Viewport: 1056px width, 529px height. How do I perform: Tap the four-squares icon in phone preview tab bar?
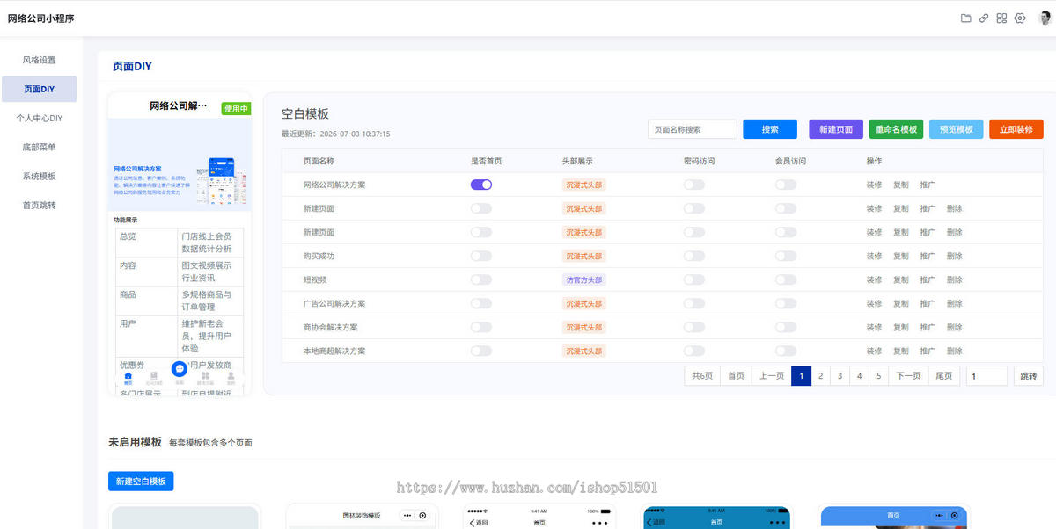(205, 378)
